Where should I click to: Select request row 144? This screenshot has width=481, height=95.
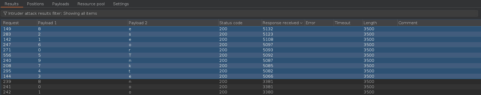click(241, 76)
